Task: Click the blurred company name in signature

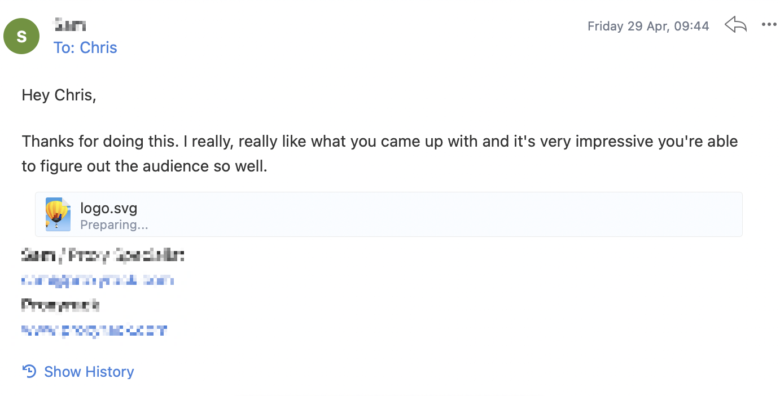Action: [x=60, y=305]
